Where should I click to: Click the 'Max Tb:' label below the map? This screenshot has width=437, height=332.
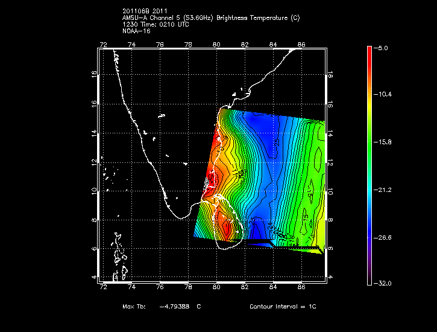click(134, 306)
